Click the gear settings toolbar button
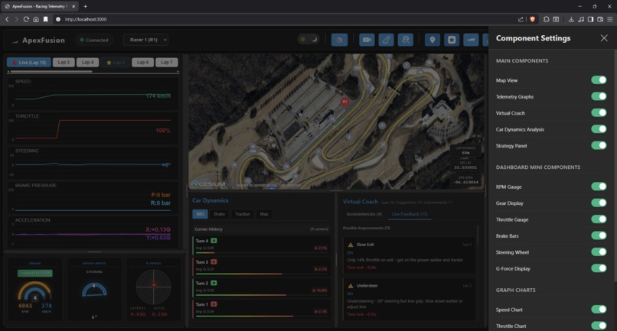The height and width of the screenshot is (331, 617). point(339,40)
